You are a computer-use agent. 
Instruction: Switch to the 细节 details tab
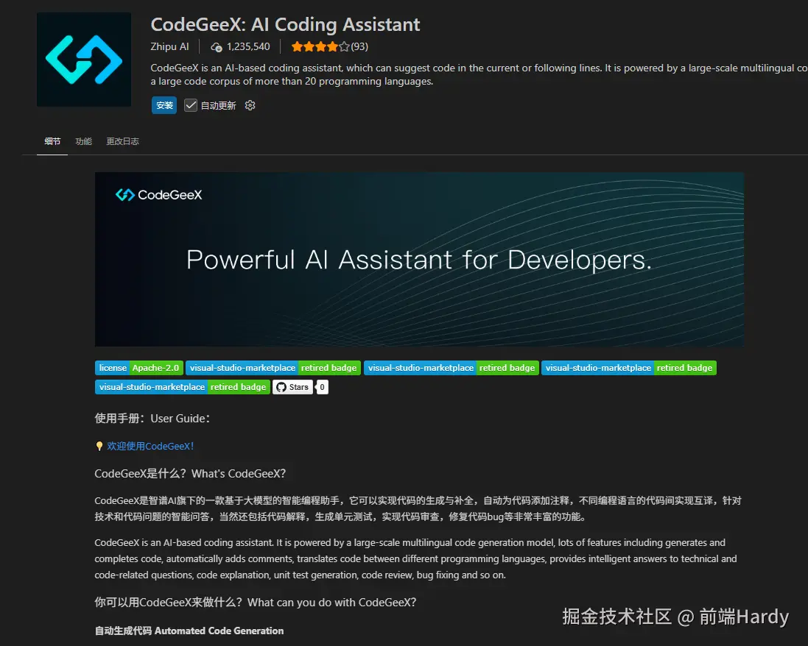(52, 141)
